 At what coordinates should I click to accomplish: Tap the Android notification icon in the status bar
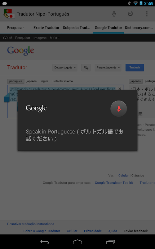pos(5,3)
